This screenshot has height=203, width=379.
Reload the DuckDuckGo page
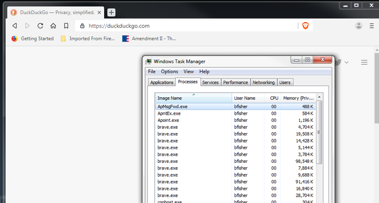point(40,26)
